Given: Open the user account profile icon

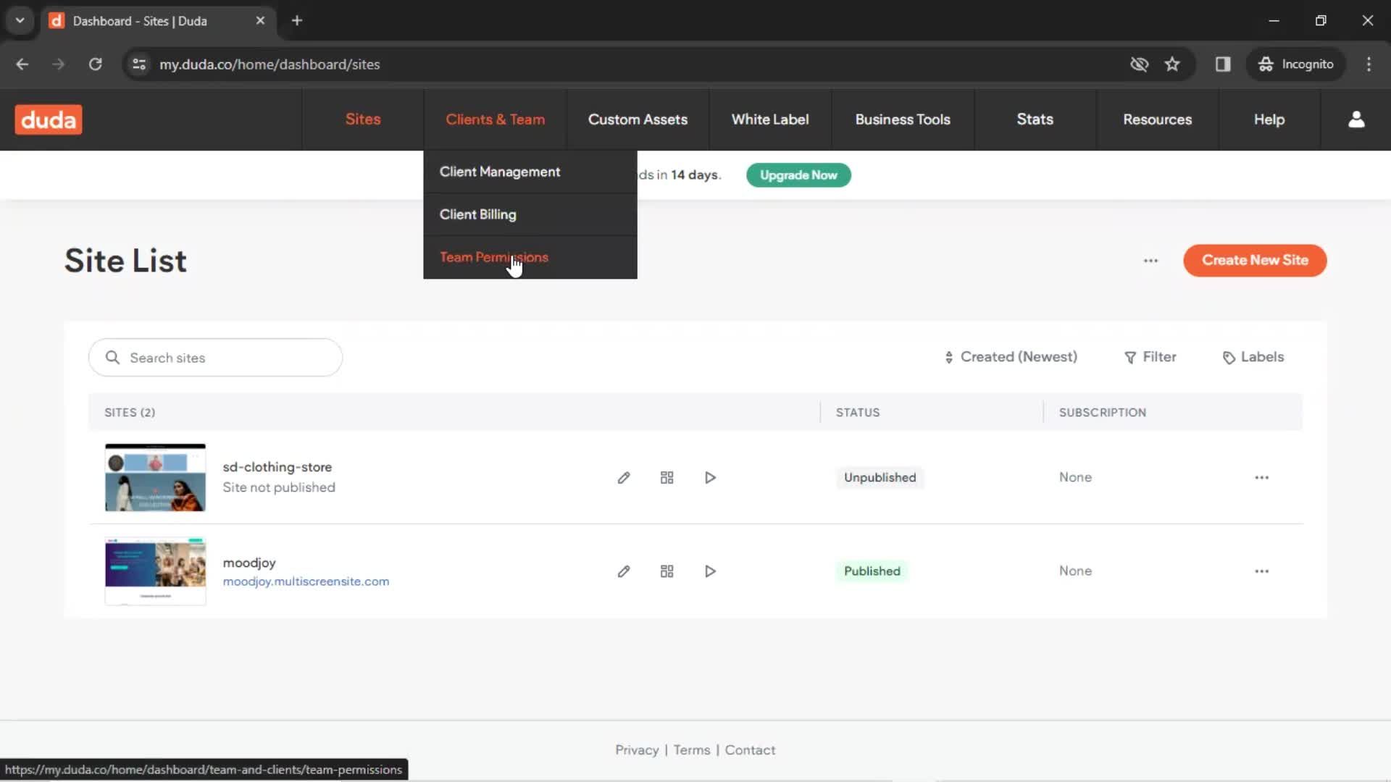Looking at the screenshot, I should coord(1356,119).
